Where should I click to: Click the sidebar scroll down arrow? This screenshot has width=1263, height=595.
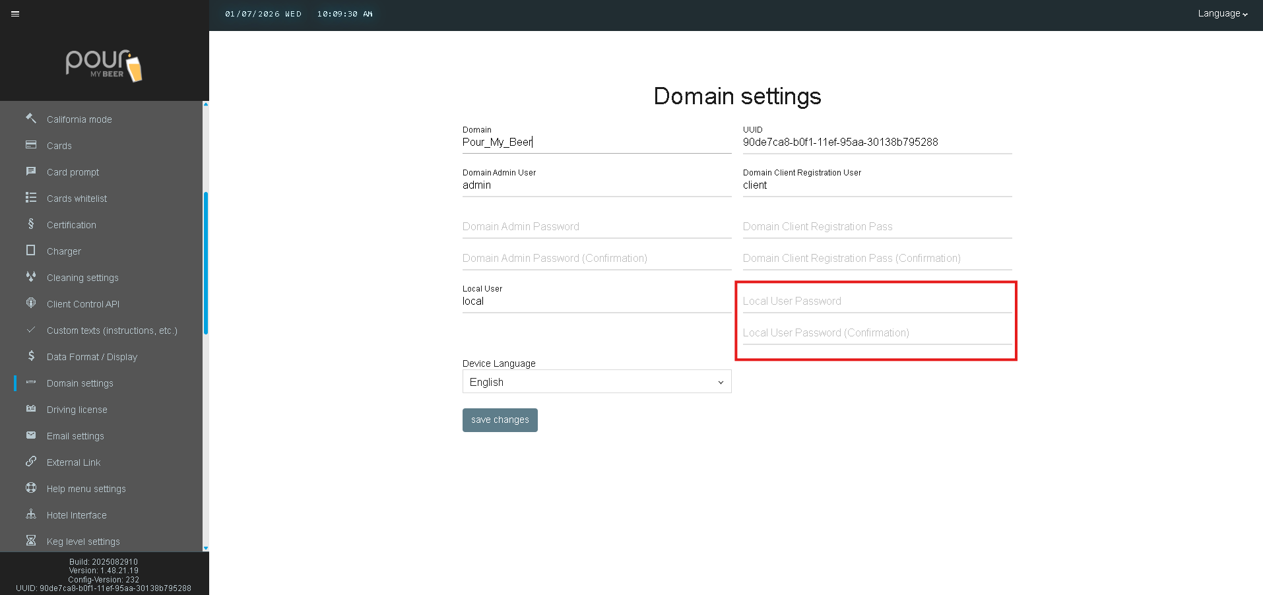(x=206, y=548)
